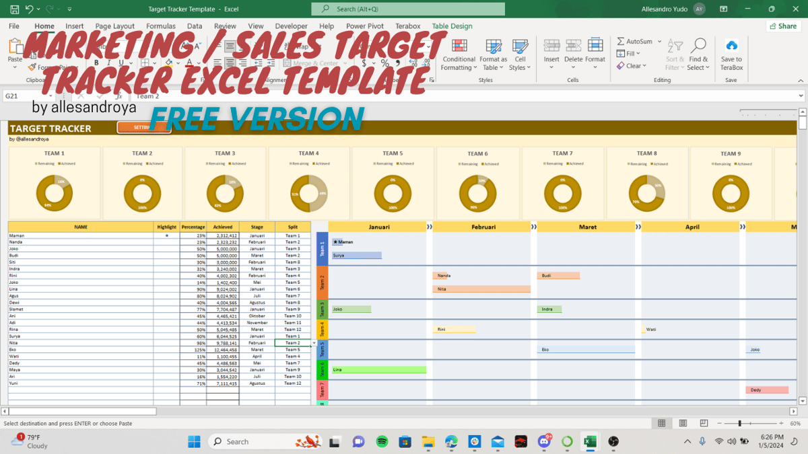Open the Paste options dropdown
The height and width of the screenshot is (454, 808).
15,67
